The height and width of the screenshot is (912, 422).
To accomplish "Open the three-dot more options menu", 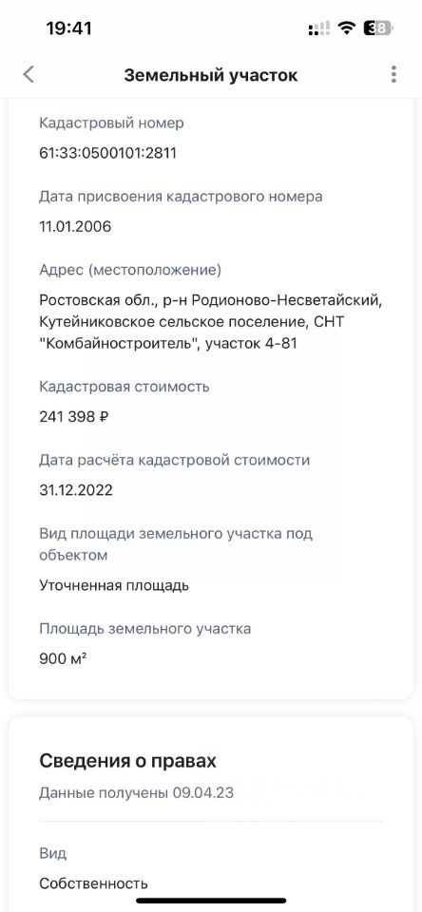I will (x=394, y=74).
